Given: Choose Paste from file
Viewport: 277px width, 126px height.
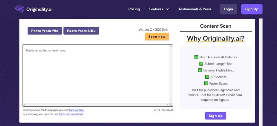Looking at the screenshot, I should click(x=45, y=31).
